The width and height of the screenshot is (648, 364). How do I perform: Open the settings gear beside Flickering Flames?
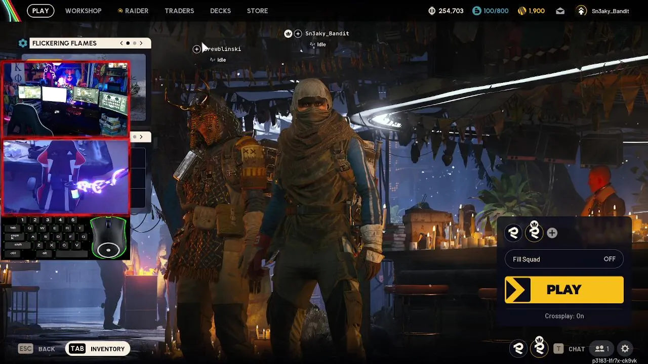click(23, 43)
